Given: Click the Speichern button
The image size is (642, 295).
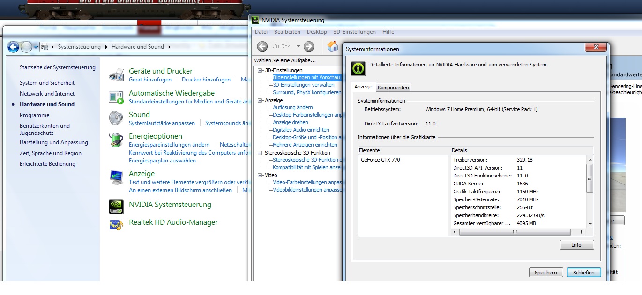Looking at the screenshot, I should click(x=546, y=273).
